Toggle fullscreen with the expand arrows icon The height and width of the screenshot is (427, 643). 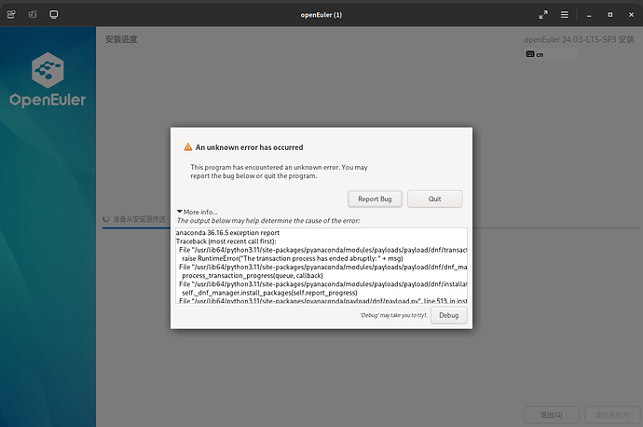pos(543,15)
